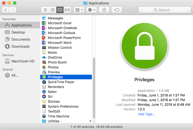Click the Mission Control icon
Image resolution: width=193 pixels, height=130 pixels.
[x=44, y=47]
